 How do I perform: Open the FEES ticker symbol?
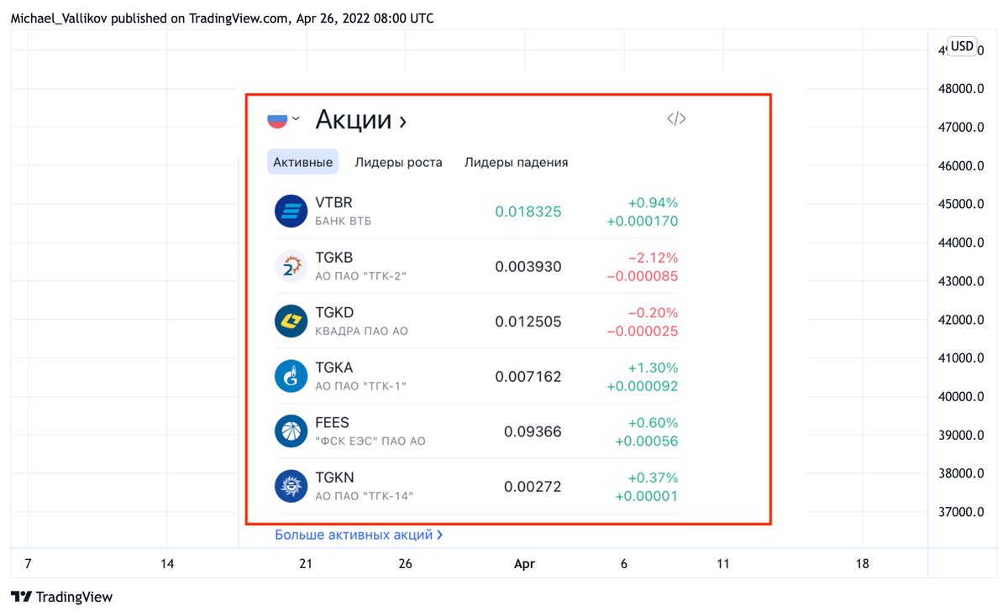coord(332,422)
